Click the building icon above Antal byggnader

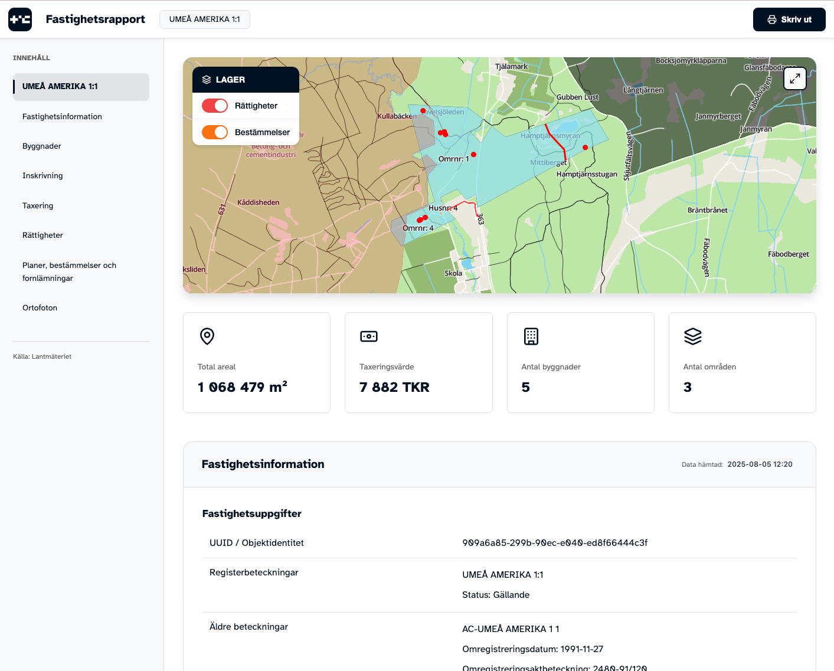click(531, 336)
